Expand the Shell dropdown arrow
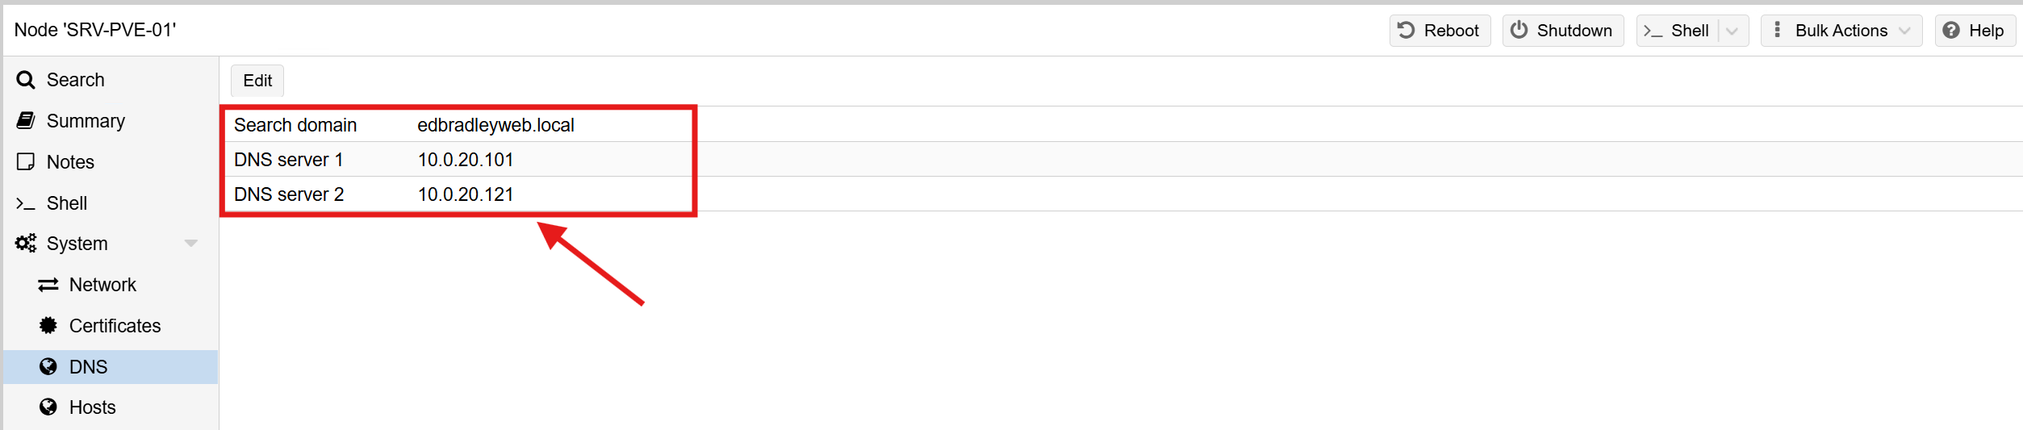 point(1732,31)
